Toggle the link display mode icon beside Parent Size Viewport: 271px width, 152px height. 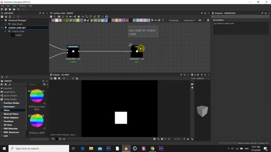coord(200,20)
